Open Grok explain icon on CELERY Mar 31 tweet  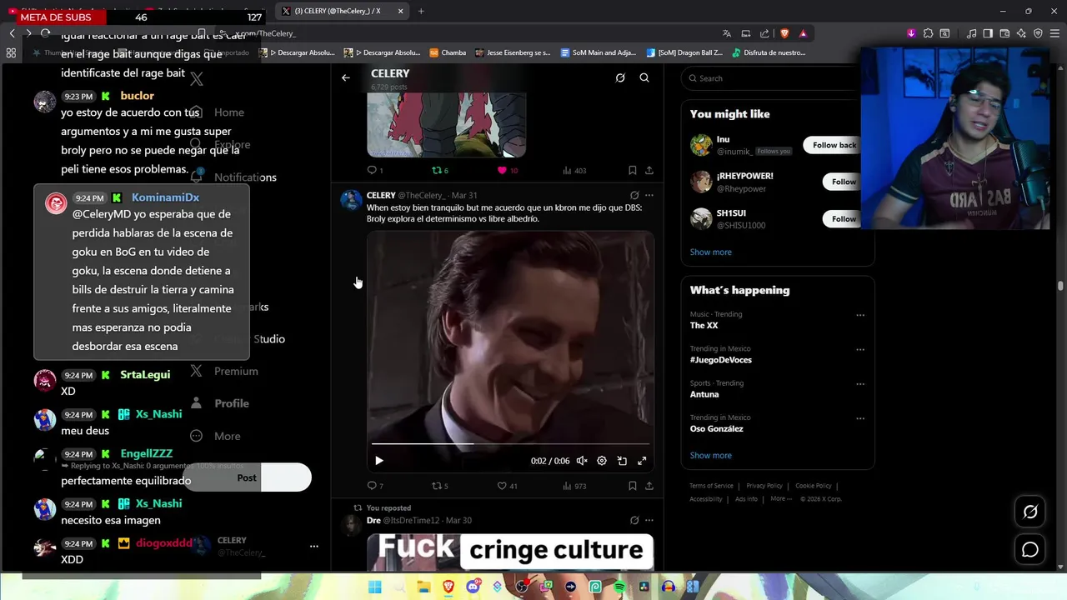point(634,195)
